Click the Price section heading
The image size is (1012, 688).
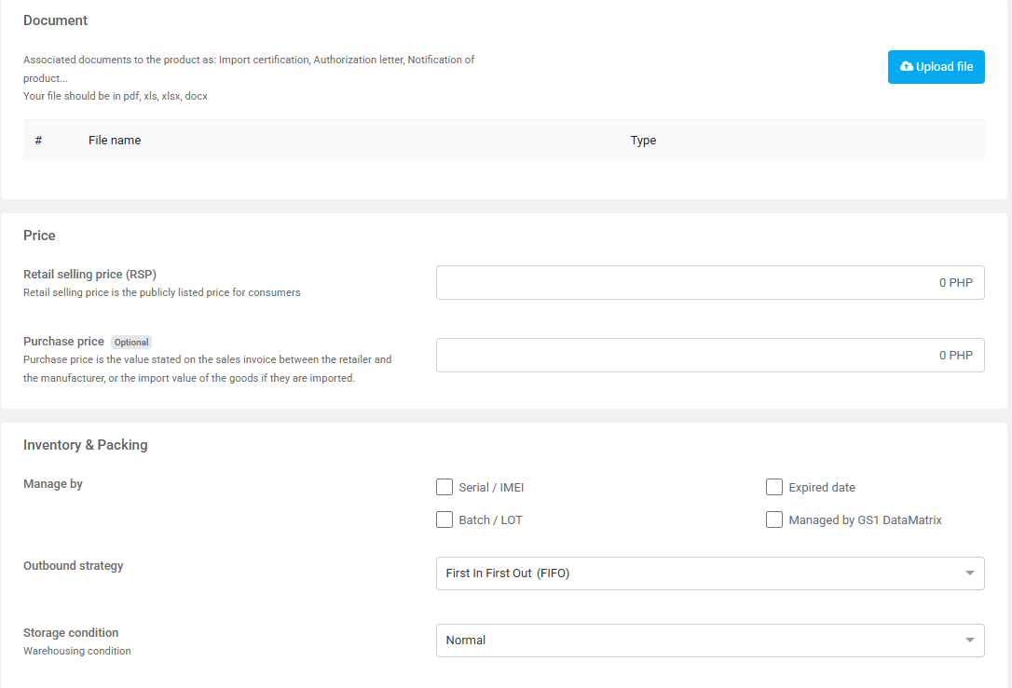(39, 236)
